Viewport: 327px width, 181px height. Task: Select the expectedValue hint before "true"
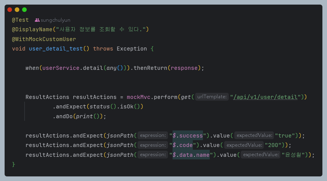(x=254, y=135)
